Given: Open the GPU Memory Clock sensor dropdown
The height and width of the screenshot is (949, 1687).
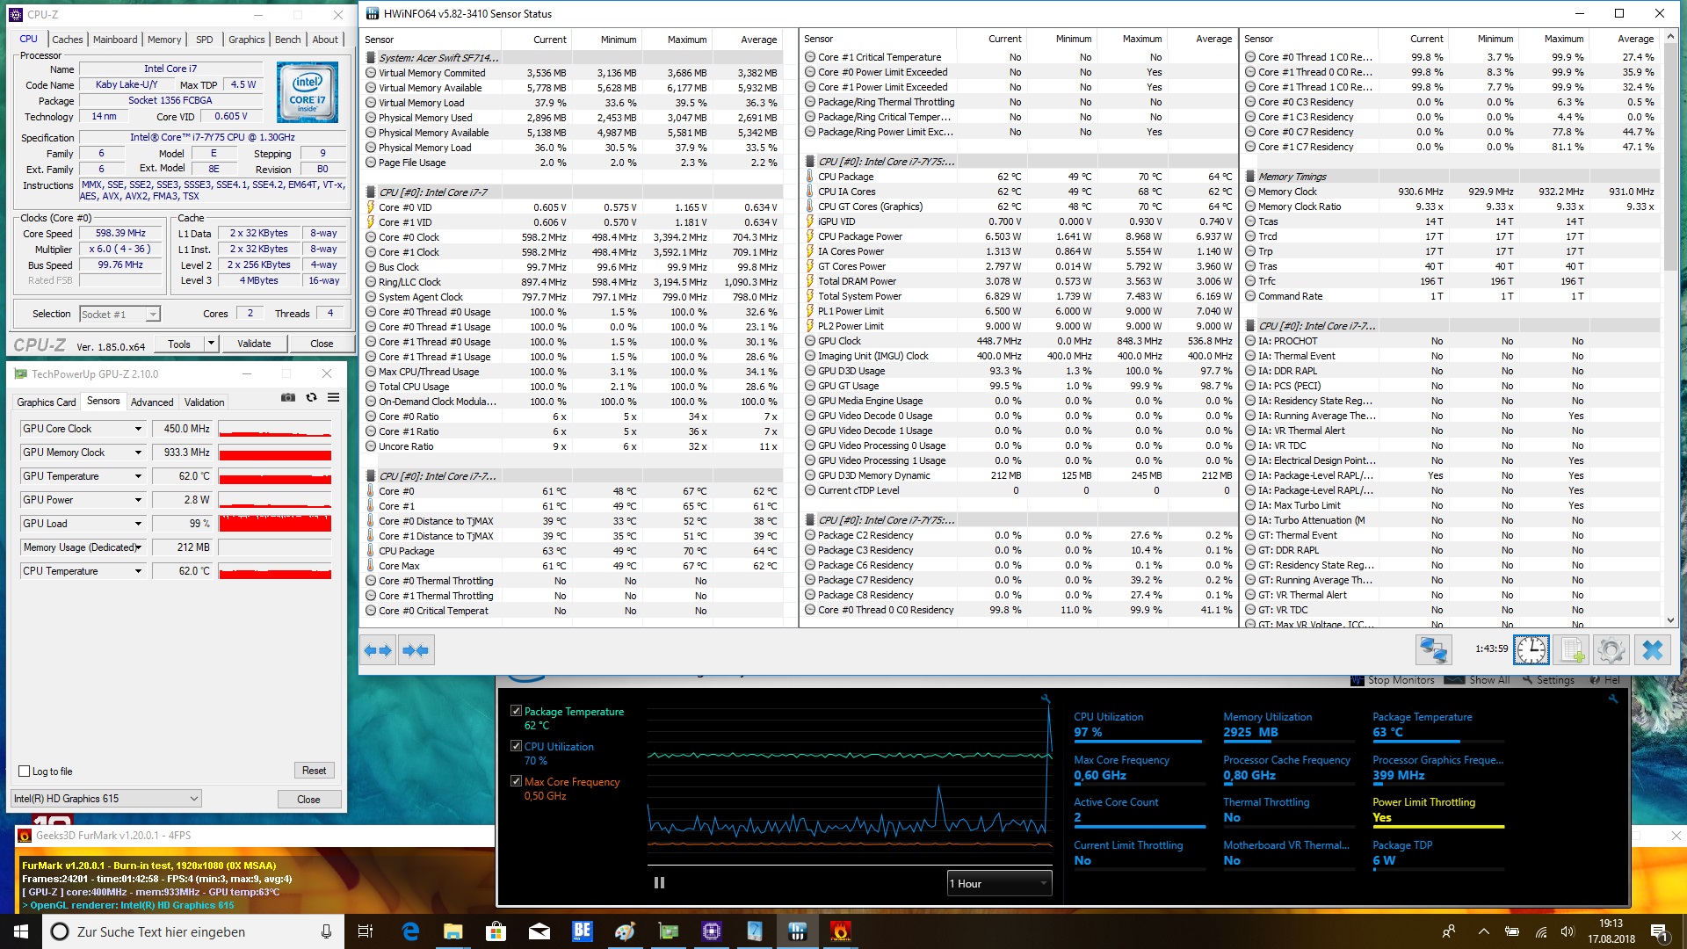Looking at the screenshot, I should point(138,453).
